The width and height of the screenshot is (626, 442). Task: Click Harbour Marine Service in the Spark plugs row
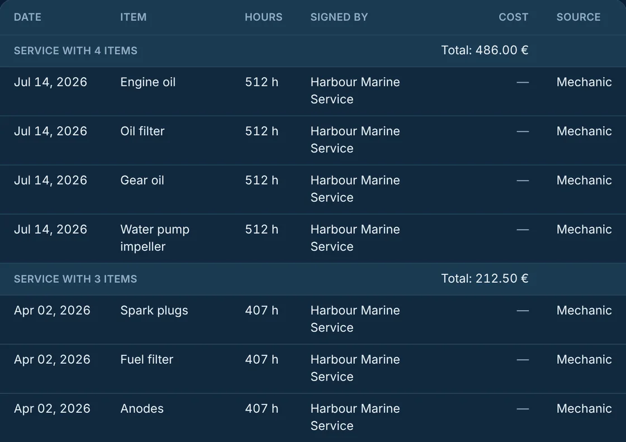tap(355, 319)
